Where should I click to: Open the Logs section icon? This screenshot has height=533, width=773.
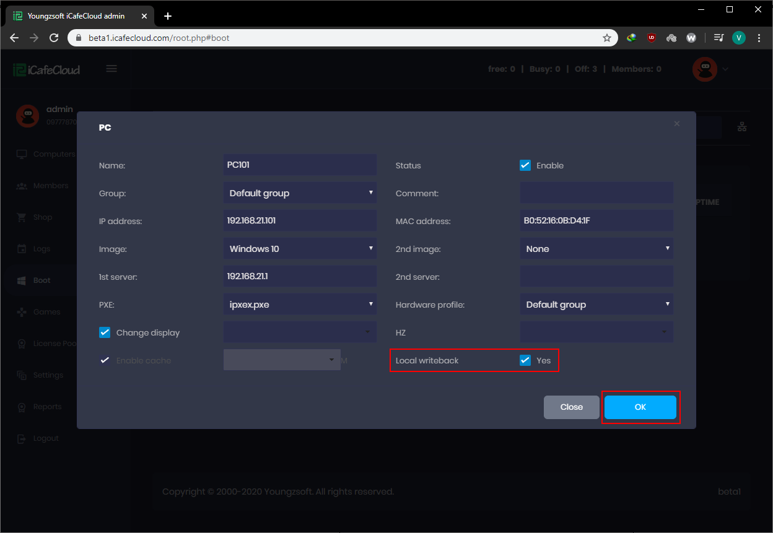point(22,248)
